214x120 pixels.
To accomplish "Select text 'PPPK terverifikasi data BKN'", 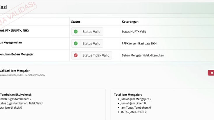I will tap(139, 44).
